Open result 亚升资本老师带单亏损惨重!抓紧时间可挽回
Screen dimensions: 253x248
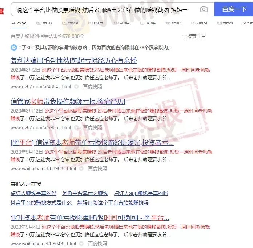(90, 218)
